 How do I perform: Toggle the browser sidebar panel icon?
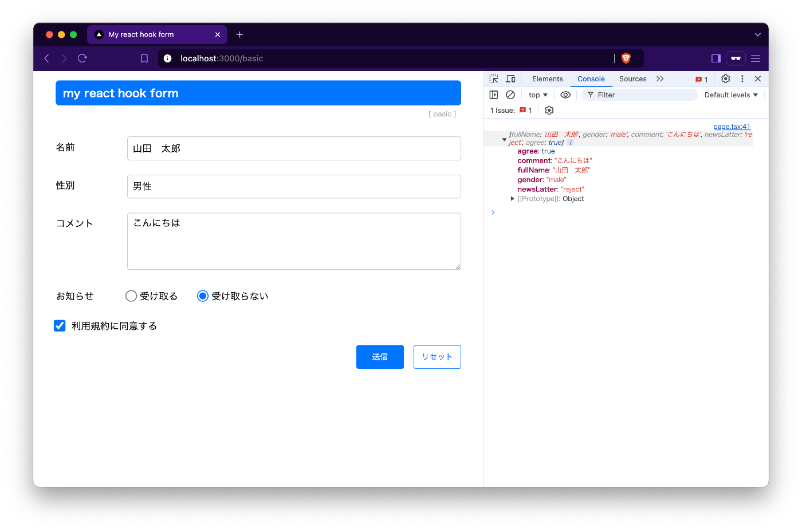coord(716,58)
